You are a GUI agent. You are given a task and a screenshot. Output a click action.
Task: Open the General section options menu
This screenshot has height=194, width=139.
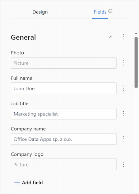click(x=124, y=37)
